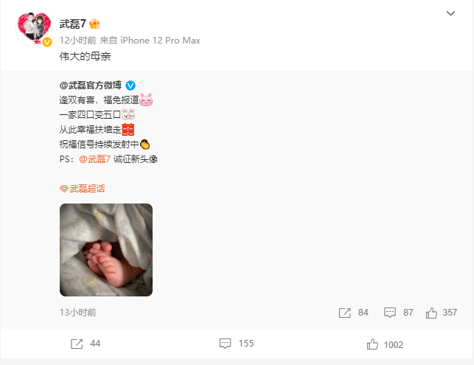This screenshot has width=474, height=365.
Task: Click the blue verified badge icon
Action: (x=130, y=86)
